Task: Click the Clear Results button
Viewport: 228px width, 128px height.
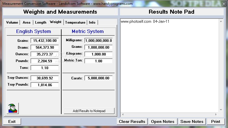Action: click(x=132, y=121)
